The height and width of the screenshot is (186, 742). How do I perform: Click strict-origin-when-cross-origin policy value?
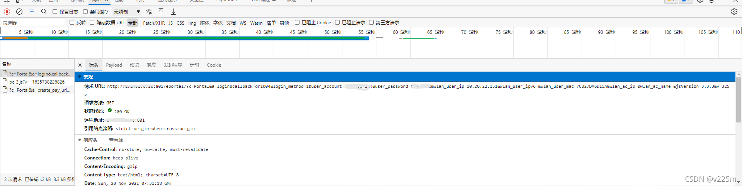[155, 129]
